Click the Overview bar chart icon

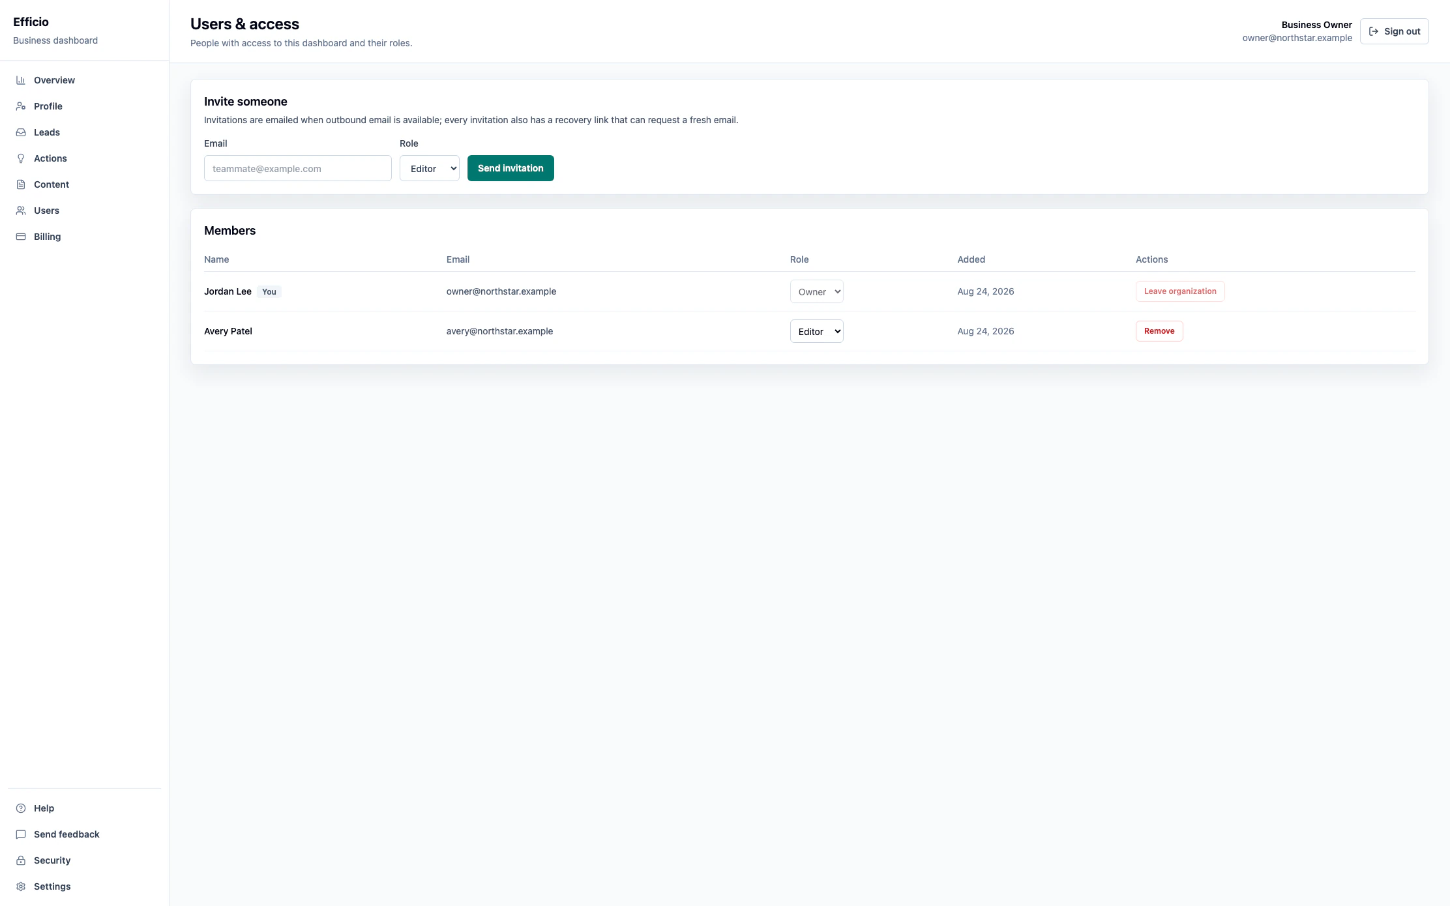coord(21,80)
